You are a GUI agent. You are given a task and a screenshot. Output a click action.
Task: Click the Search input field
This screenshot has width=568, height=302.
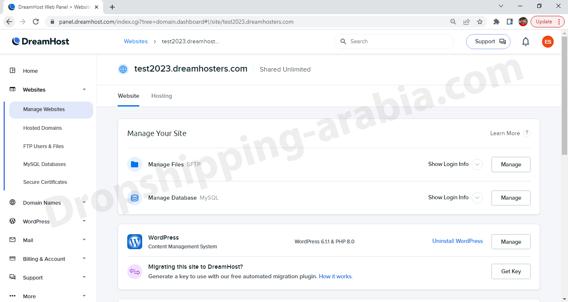(394, 42)
